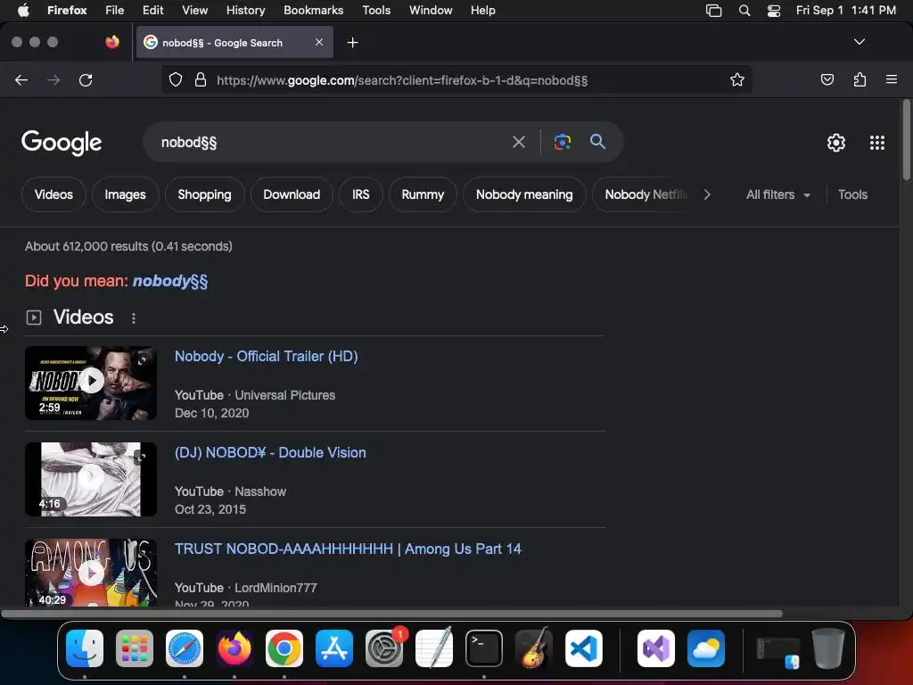Reload the current Google page
913x685 pixels.
[x=86, y=79]
